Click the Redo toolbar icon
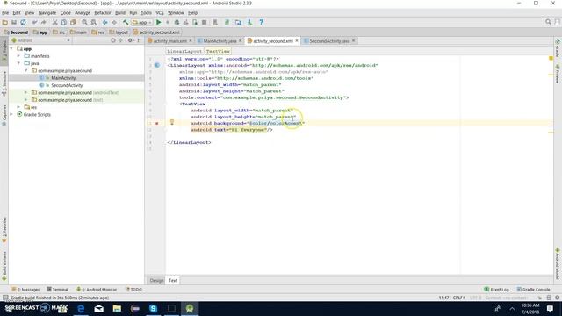This screenshot has width=562, height=316. (x=43, y=22)
